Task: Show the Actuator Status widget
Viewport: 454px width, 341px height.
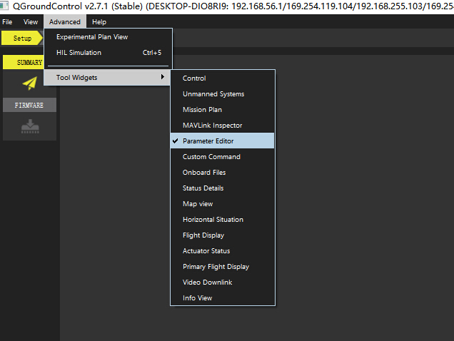Action: pyautogui.click(x=223, y=250)
